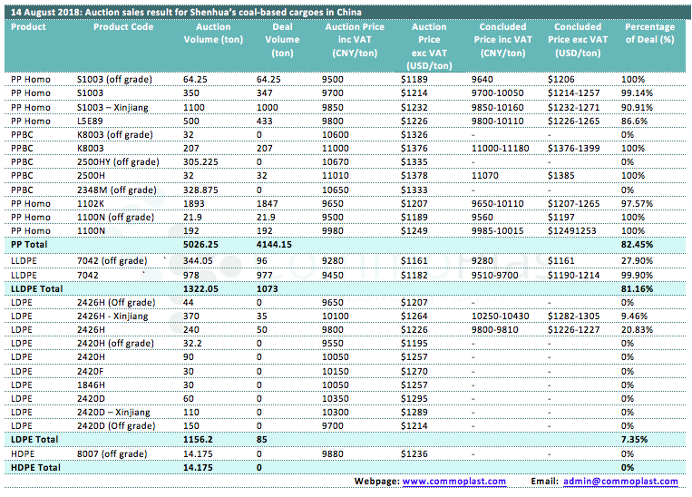This screenshot has height=497, width=692.
Task: Select the Product Code column header
Action: (123, 27)
